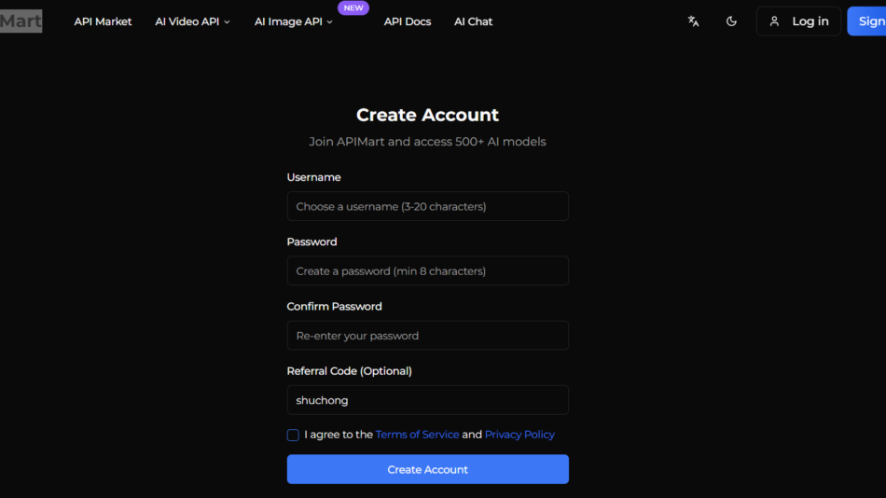Open AI Chat from the navigation bar
Screen dimensions: 886x498
(473, 21)
